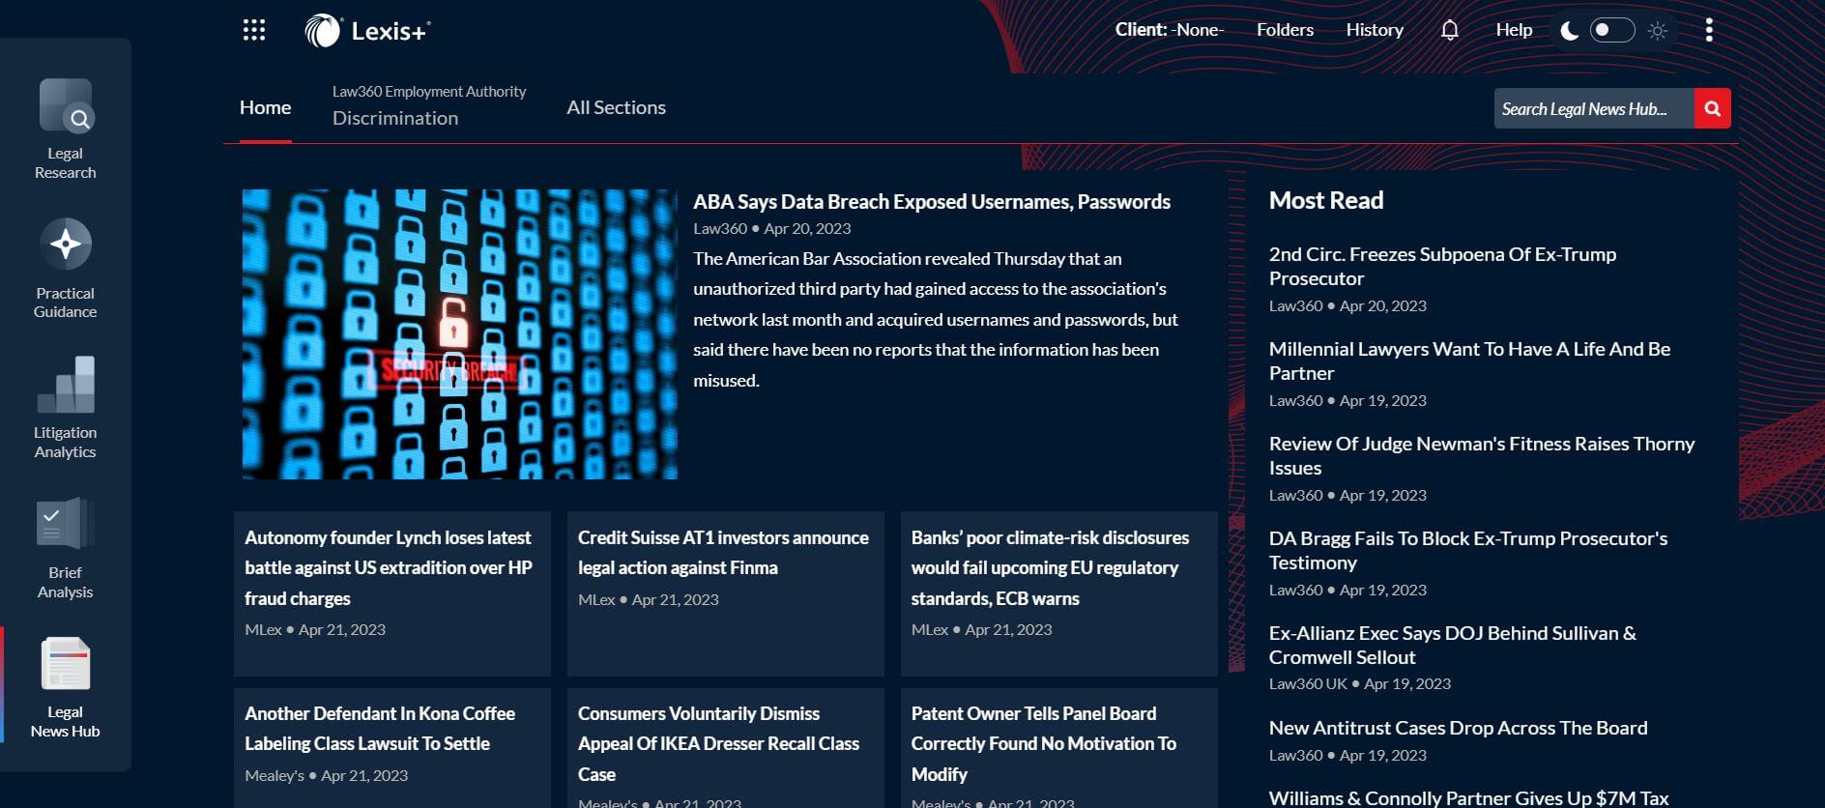Open the notifications bell
This screenshot has height=808, width=1825.
point(1449,30)
